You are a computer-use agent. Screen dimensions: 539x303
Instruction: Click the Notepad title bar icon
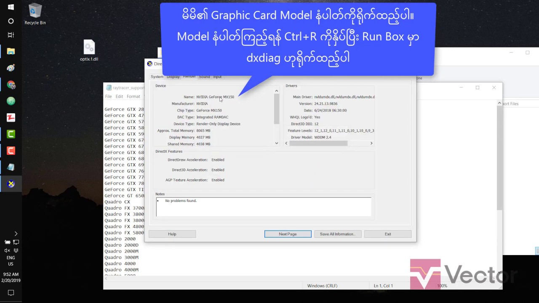109,88
